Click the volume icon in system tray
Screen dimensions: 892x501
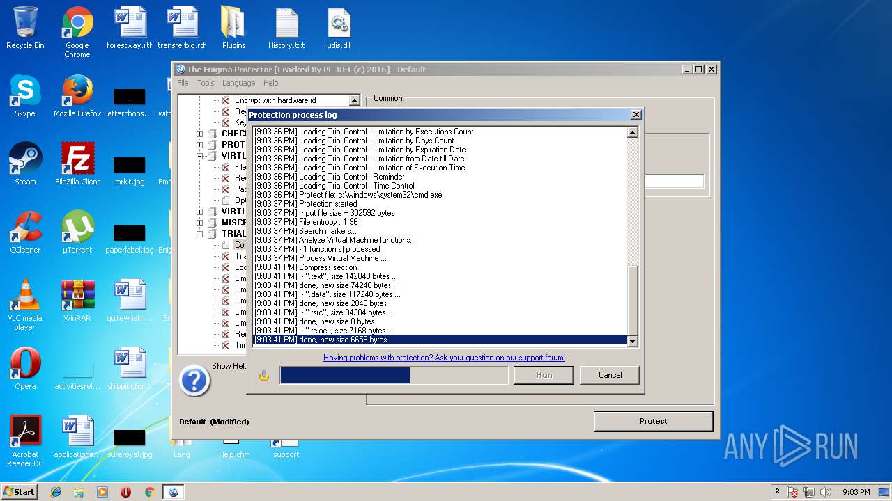pos(826,492)
